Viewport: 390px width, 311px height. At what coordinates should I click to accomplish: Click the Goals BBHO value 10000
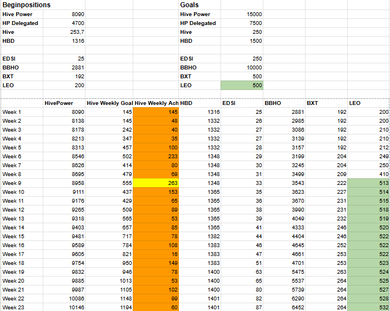pyautogui.click(x=242, y=68)
